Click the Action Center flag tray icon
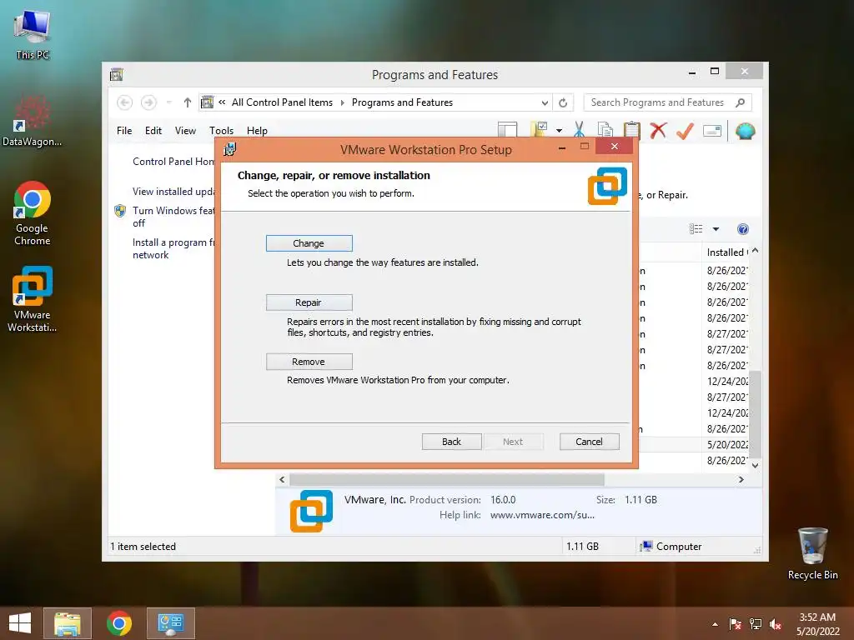The image size is (854, 640). pos(736,624)
